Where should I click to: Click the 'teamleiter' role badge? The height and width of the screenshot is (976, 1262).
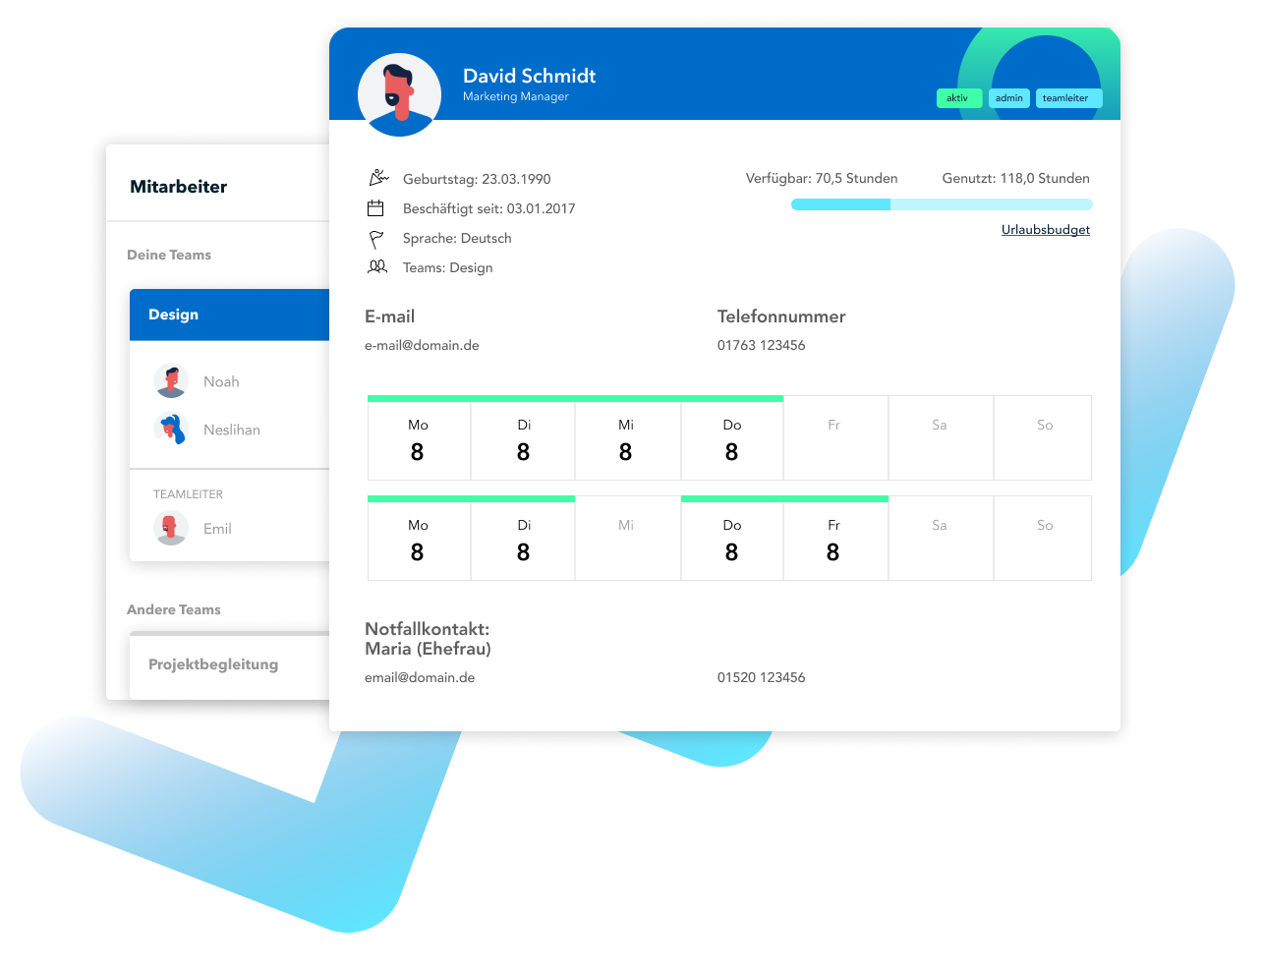1069,98
